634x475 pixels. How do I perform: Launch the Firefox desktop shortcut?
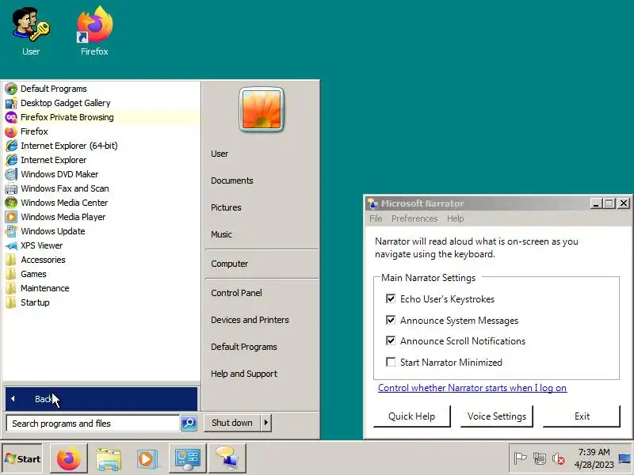point(94,32)
